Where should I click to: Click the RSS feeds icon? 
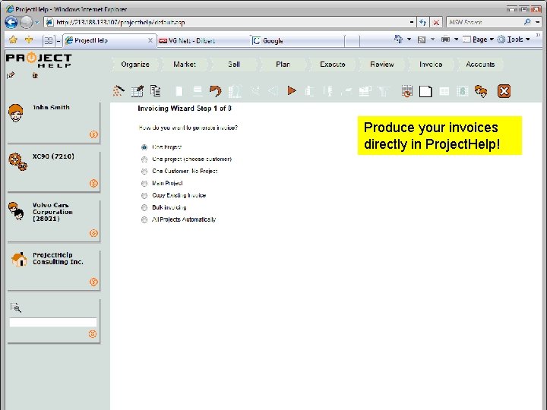422,39
